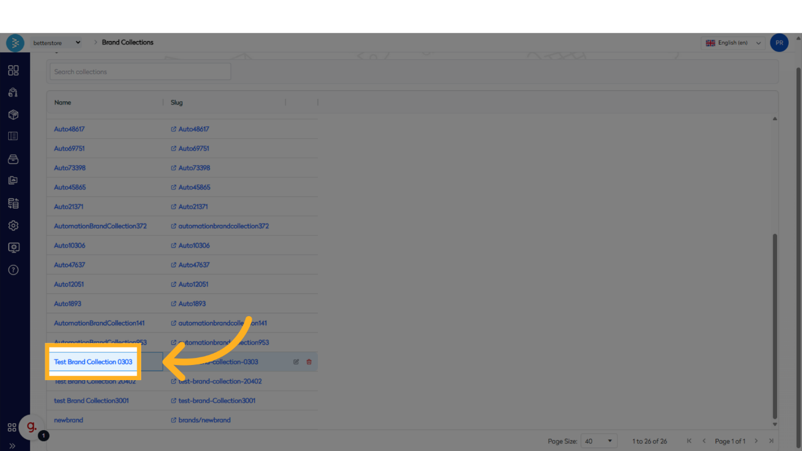Screen dimensions: 802x451
Task: Open the products box icon in sidebar
Action: 13,114
